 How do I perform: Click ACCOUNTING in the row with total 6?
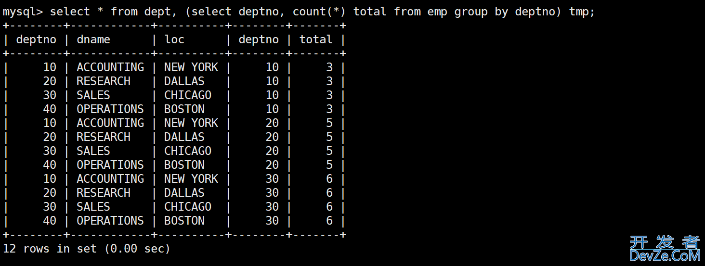pyautogui.click(x=110, y=178)
